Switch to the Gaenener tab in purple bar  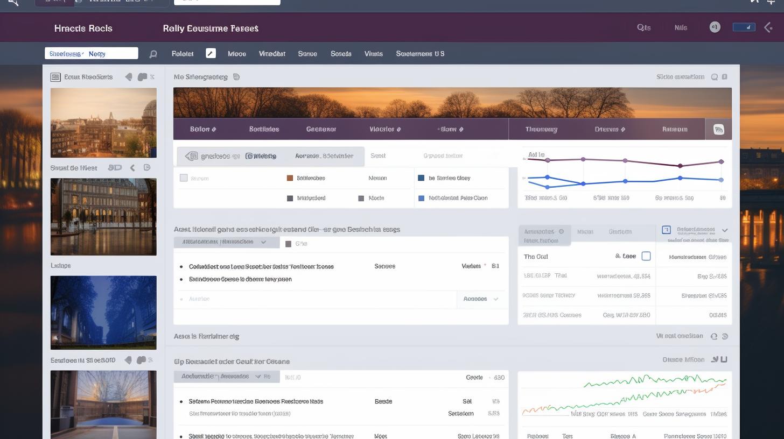pyautogui.click(x=321, y=129)
